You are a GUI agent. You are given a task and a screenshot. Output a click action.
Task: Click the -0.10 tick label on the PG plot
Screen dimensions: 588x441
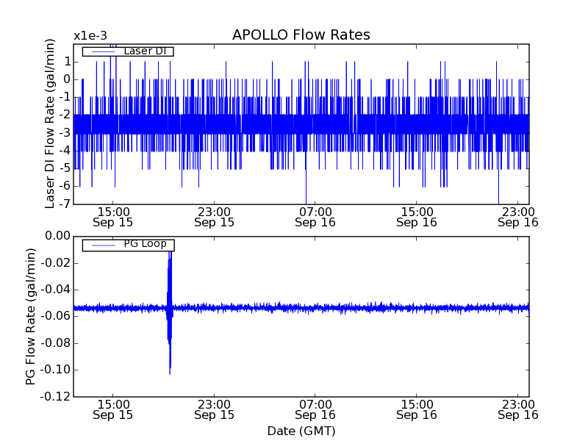pos(56,370)
